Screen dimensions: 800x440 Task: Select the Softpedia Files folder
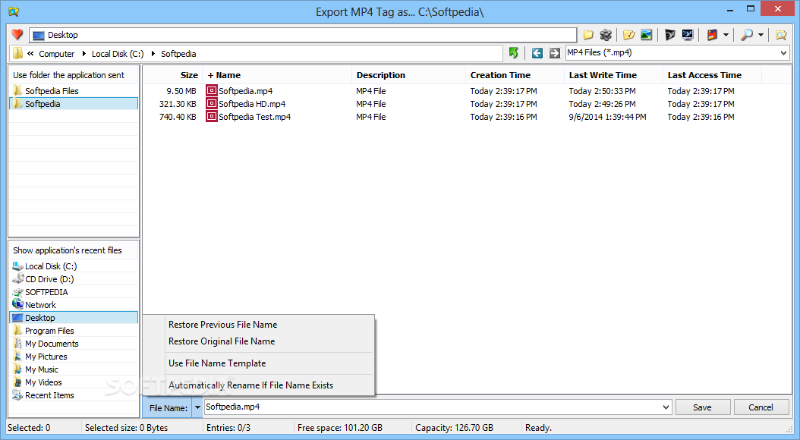point(74,91)
